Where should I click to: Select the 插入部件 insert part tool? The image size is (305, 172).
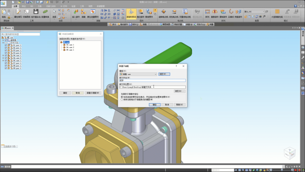coord(76,12)
